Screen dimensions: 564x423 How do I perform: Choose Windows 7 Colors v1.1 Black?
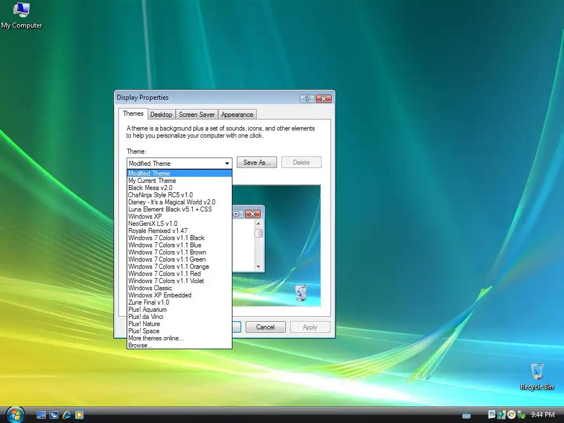[x=180, y=238]
